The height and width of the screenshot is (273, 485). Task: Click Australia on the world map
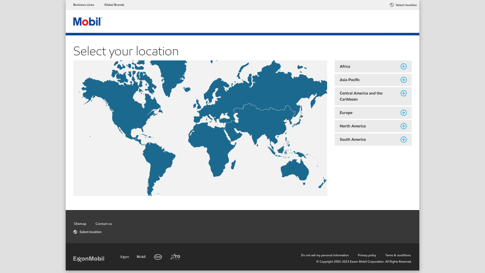point(294,169)
